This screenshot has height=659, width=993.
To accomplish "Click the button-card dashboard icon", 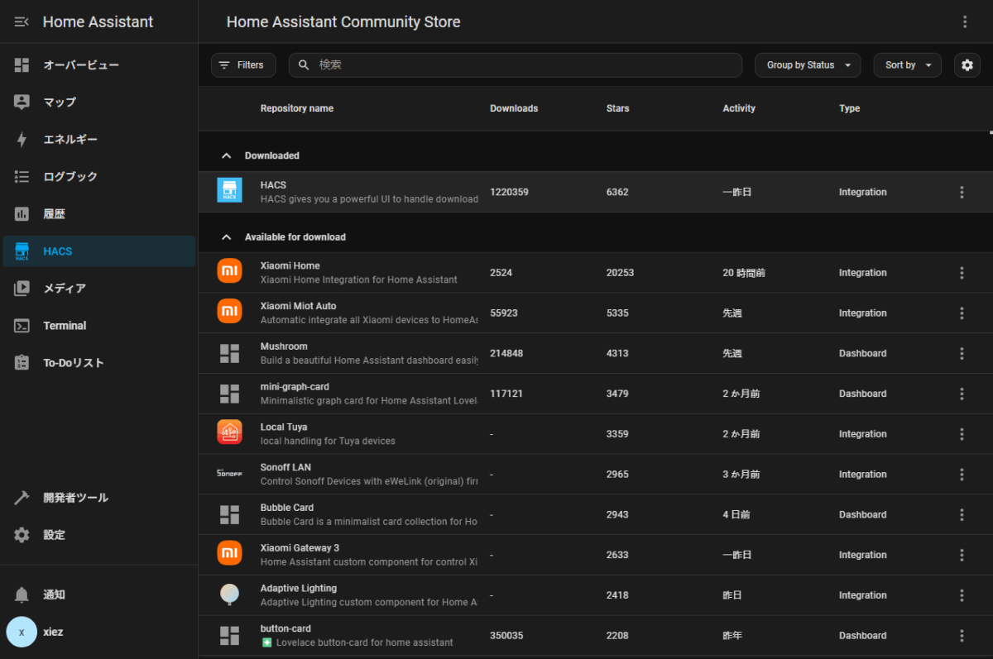I will pyautogui.click(x=229, y=635).
